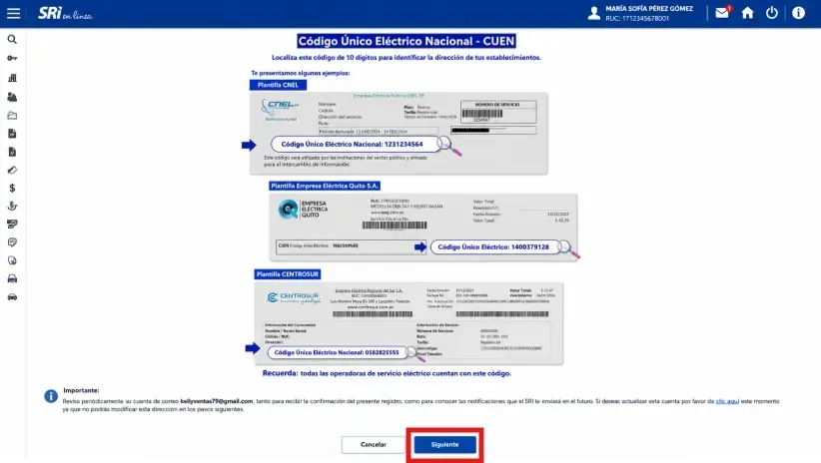821x463 pixels.
Task: Open the mailbox envelope notifications
Action: 722,13
